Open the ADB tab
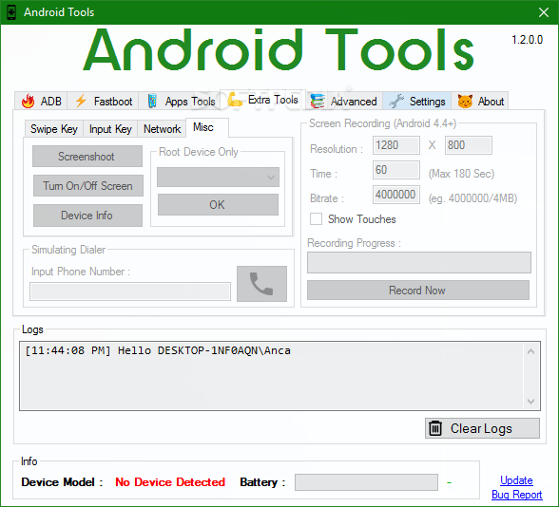559x507 pixels. click(41, 101)
